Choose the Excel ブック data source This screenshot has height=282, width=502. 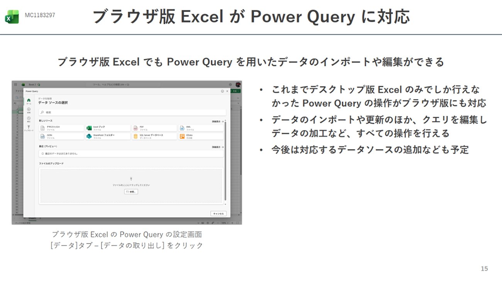tap(108, 128)
